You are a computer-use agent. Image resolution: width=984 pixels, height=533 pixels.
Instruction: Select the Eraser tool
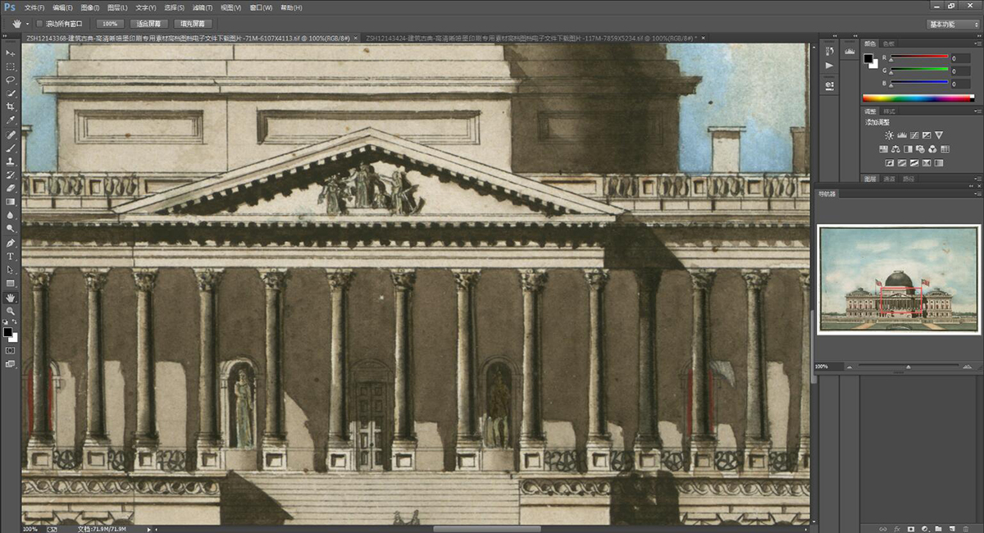11,188
